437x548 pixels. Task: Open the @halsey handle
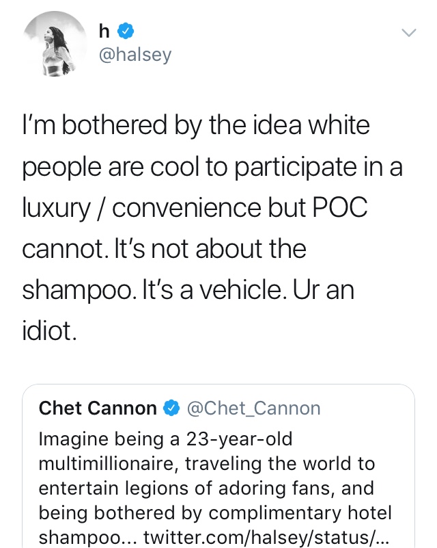tap(135, 55)
